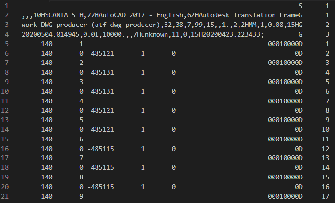
Task: Click the '-485115' value on line 16
Action: point(101,149)
